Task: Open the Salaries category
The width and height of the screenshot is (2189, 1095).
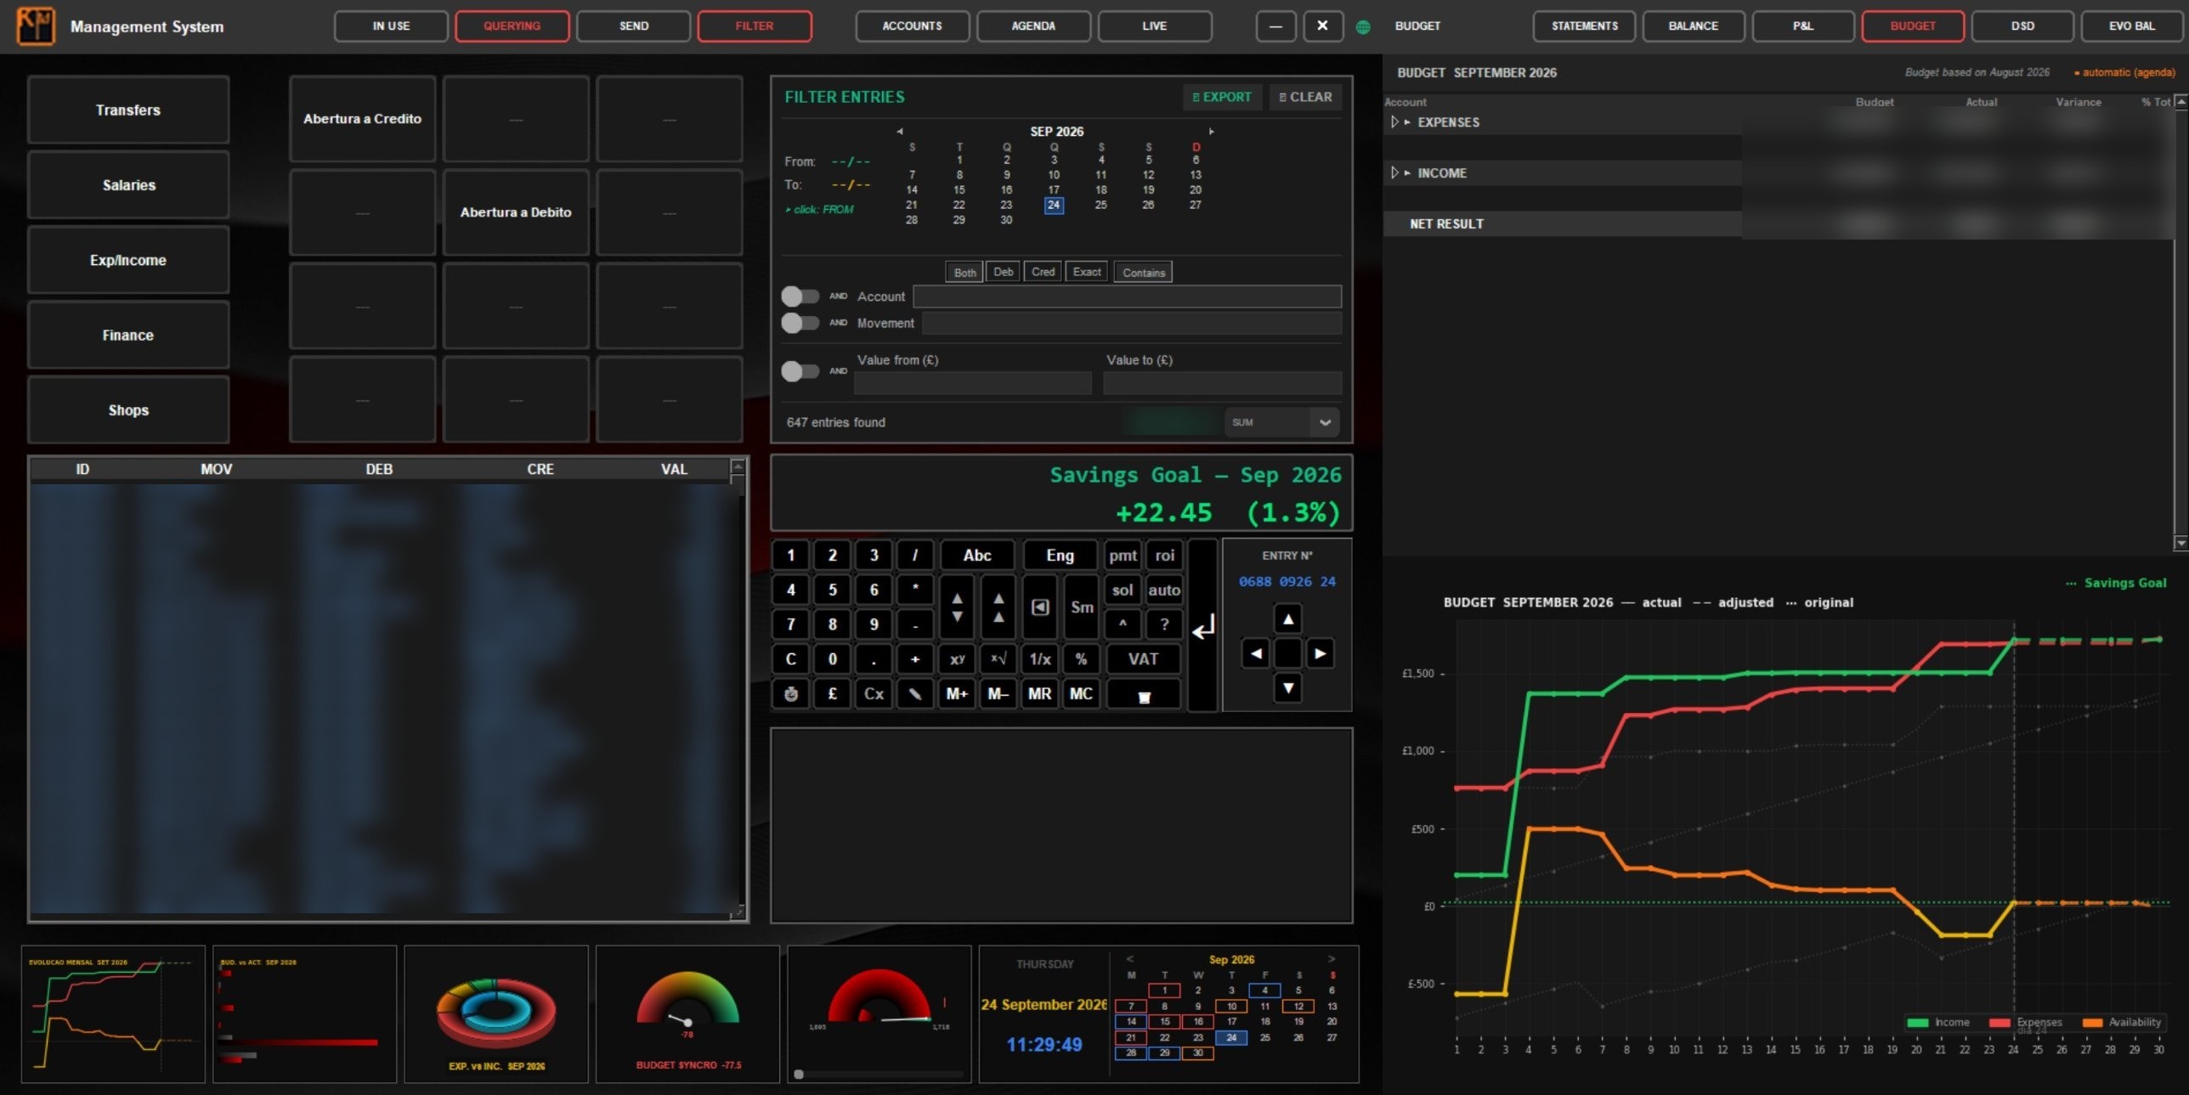Action: click(x=128, y=185)
